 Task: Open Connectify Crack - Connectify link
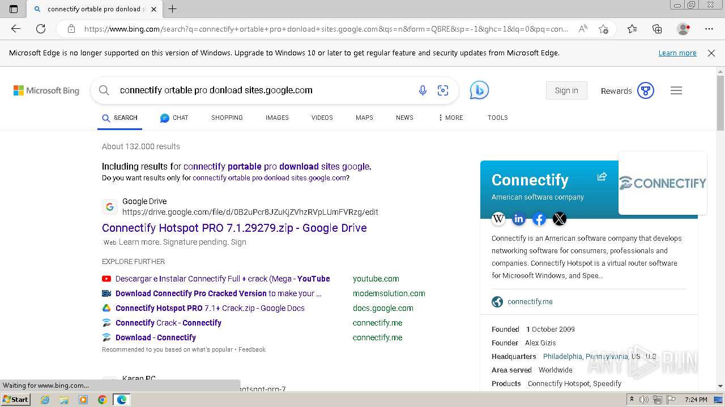(x=168, y=323)
